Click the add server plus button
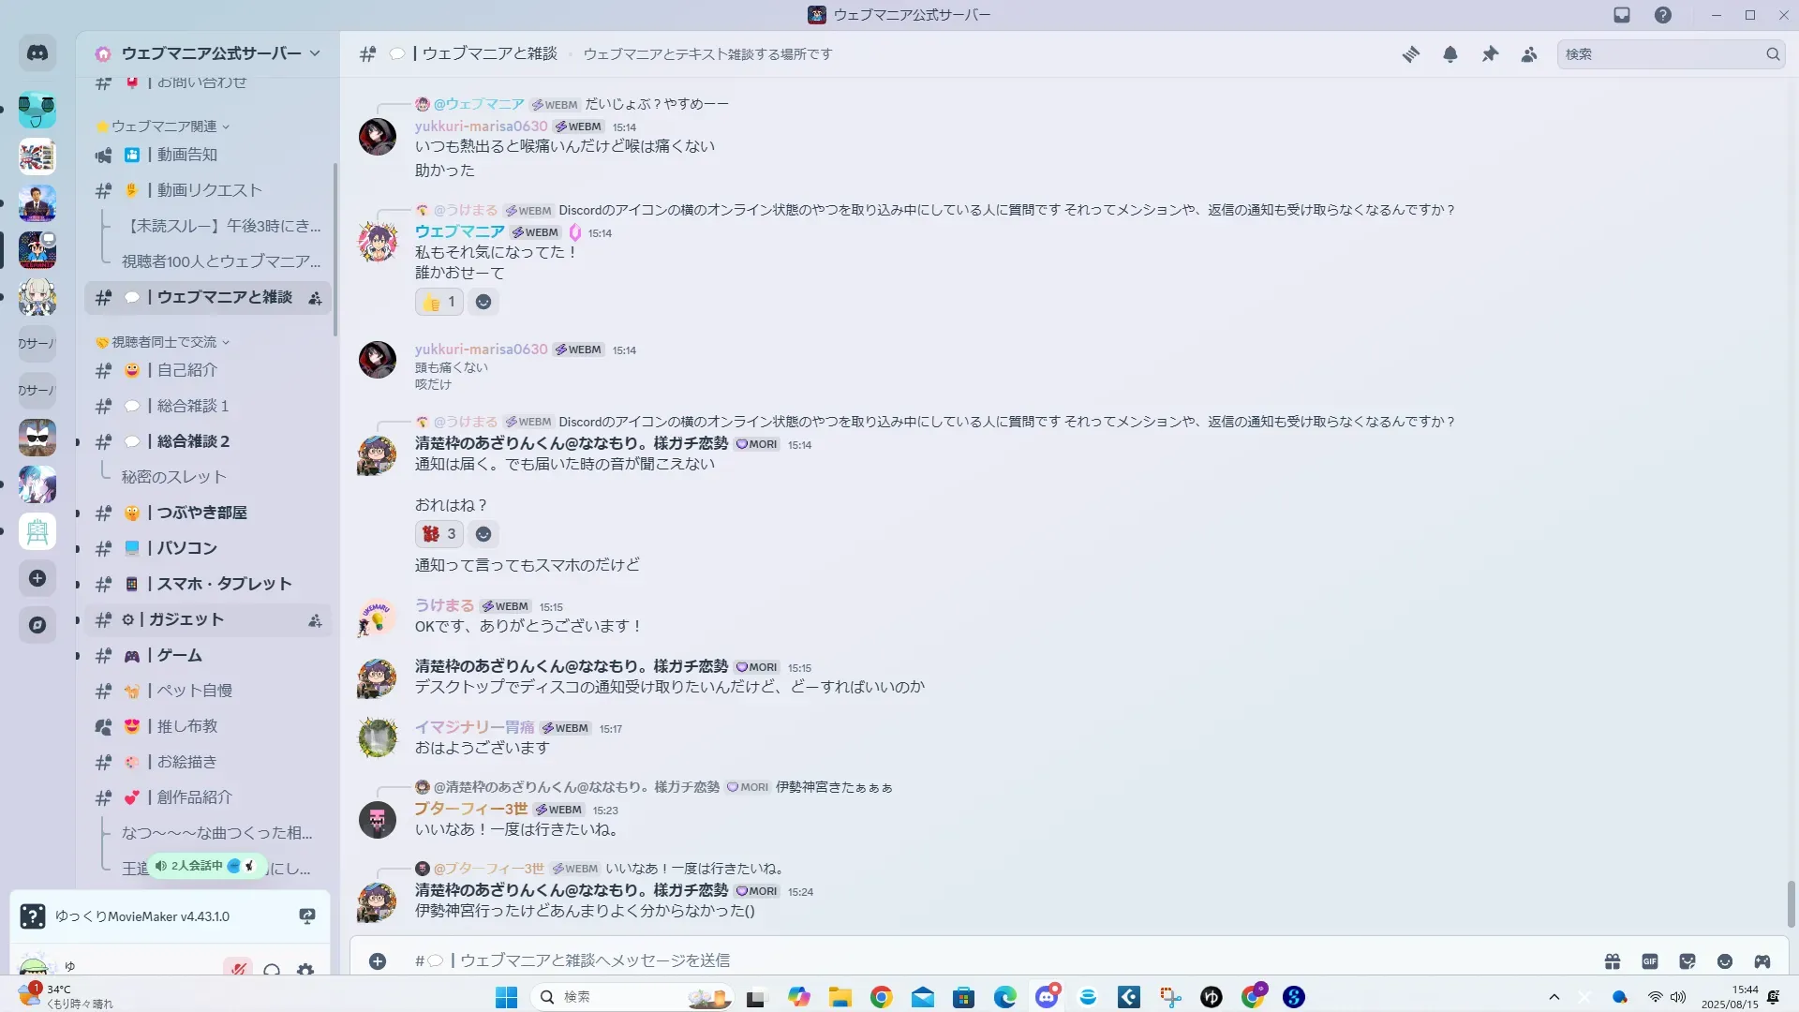Image resolution: width=1799 pixels, height=1012 pixels. [x=37, y=578]
